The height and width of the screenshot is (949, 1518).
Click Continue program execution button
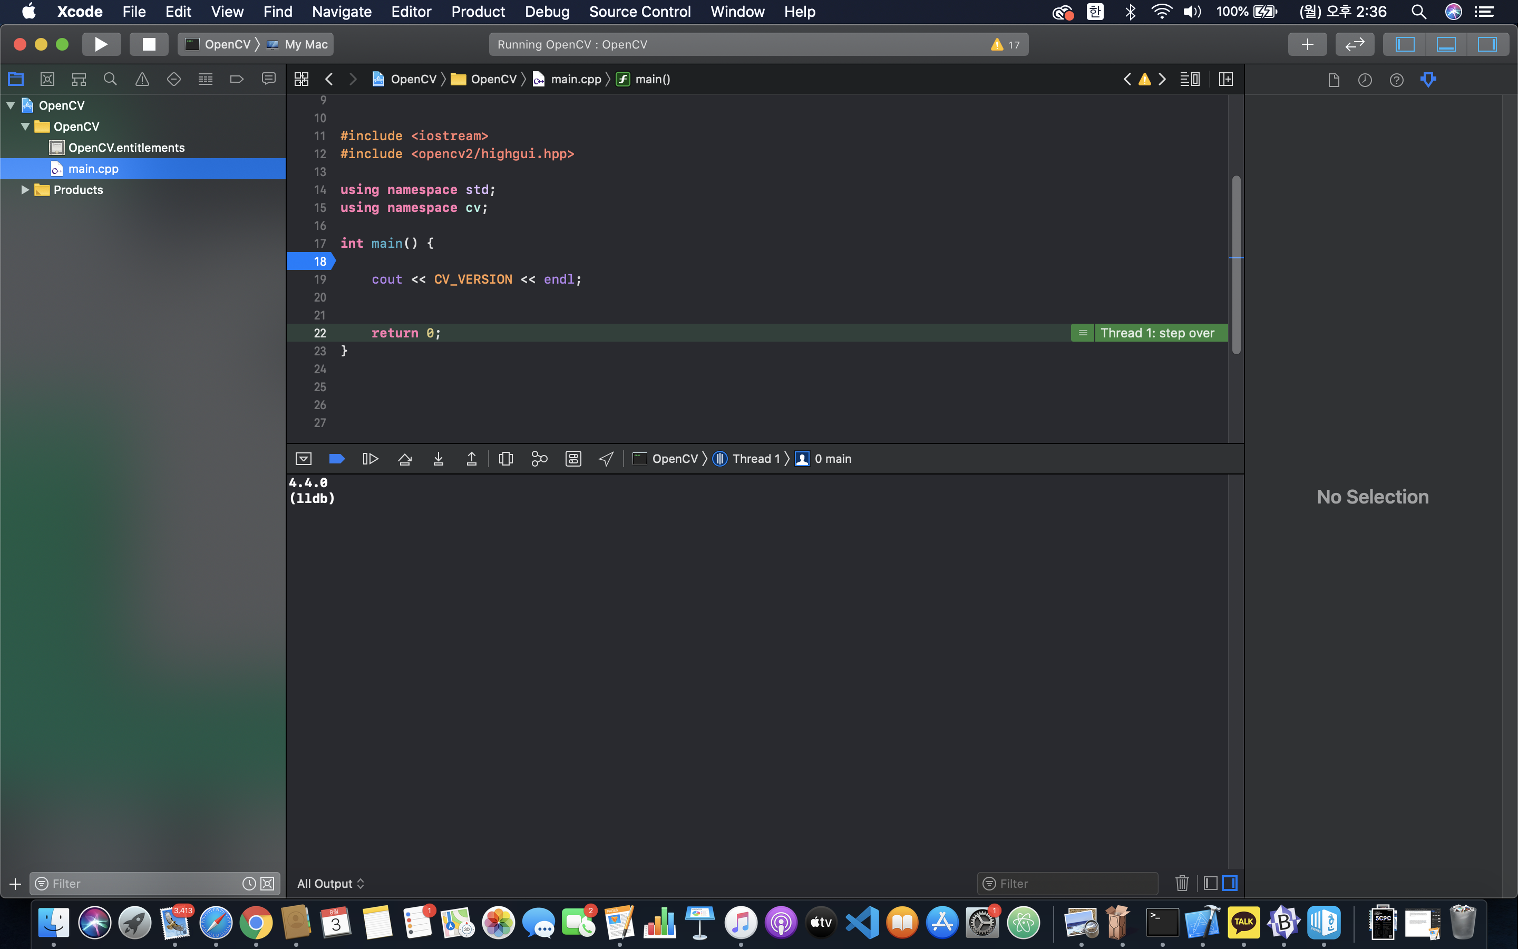[370, 459]
